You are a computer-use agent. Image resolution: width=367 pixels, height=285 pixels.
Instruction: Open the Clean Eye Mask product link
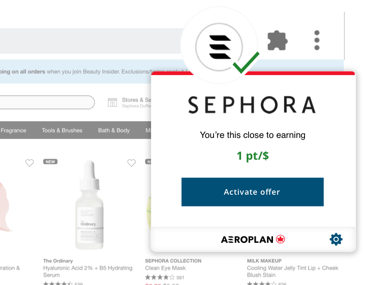(x=165, y=268)
